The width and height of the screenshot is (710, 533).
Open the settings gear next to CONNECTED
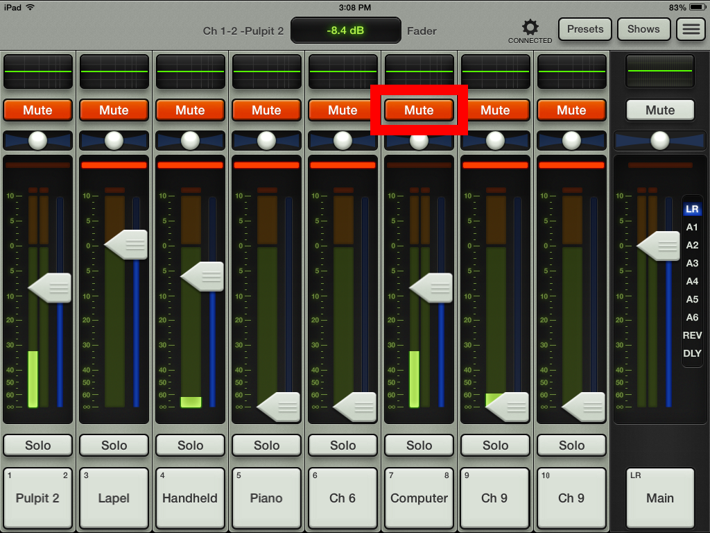point(530,26)
